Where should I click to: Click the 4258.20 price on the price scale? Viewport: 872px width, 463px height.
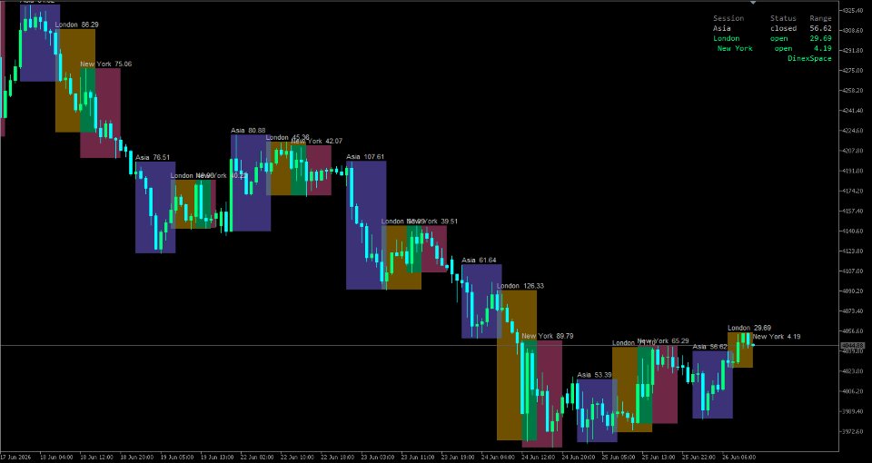[854, 91]
